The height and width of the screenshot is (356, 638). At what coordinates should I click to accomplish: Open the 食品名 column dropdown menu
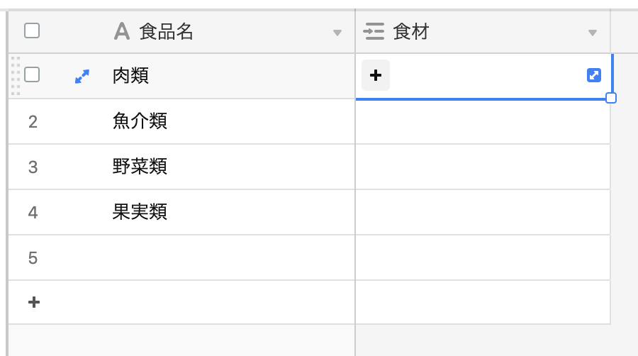click(x=337, y=33)
